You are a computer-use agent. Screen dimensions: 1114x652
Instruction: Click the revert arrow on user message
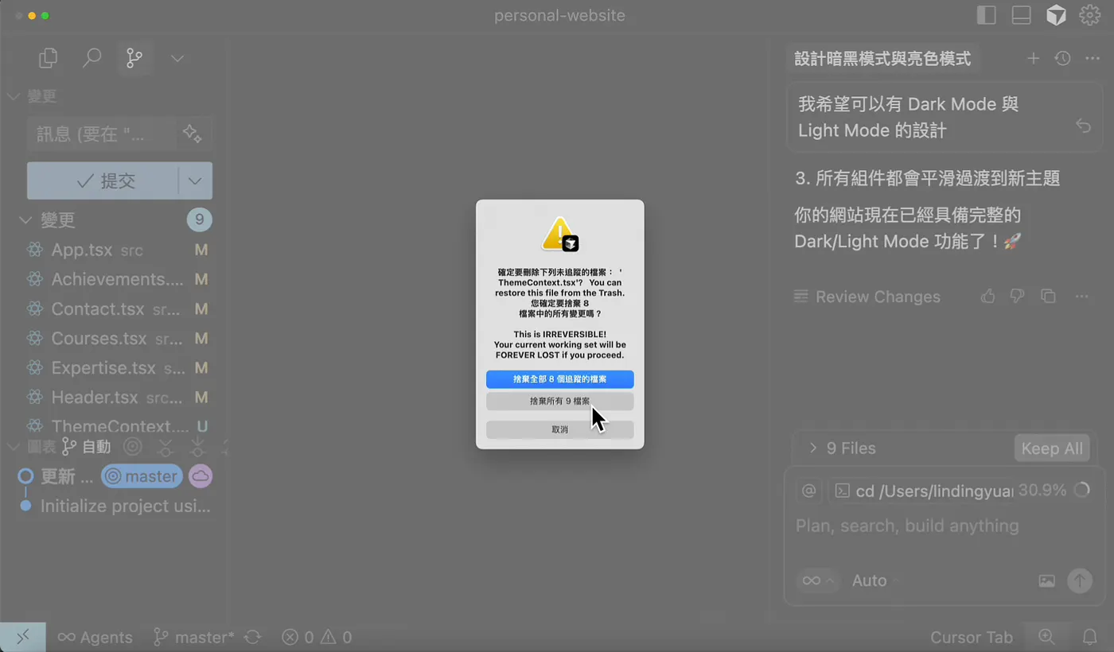[1083, 126]
